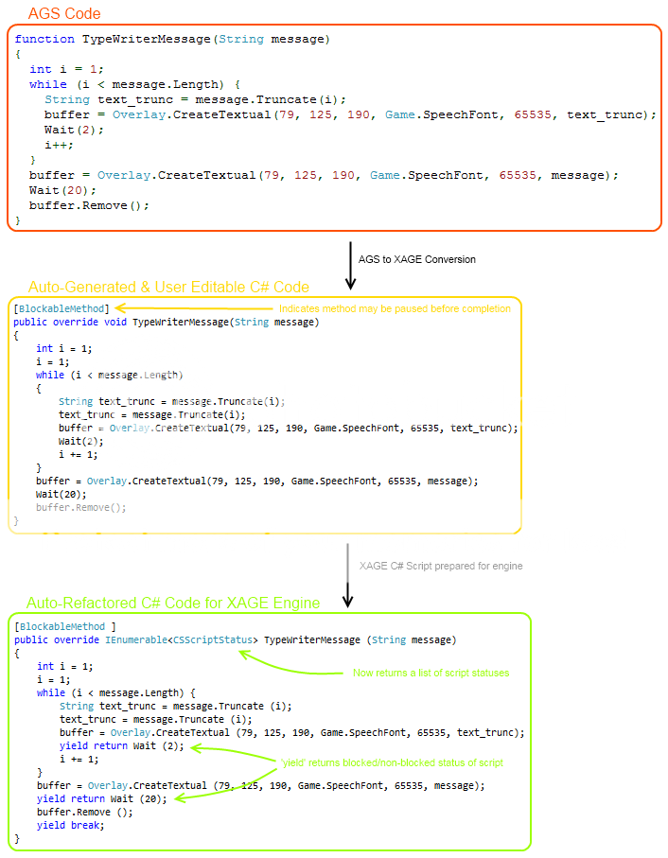Click the "function TypeWriterMessage(String message)" line
The width and height of the screenshot is (668, 858).
click(172, 40)
